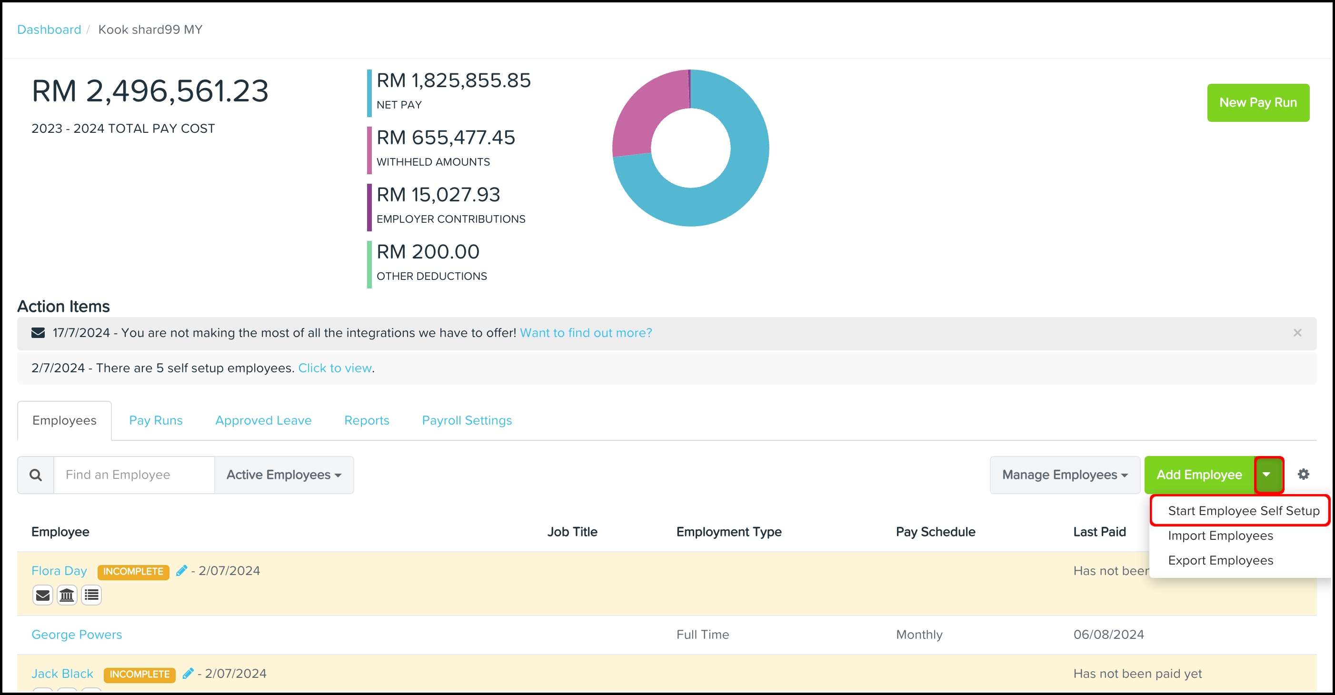Toggle the Add Employee dropdown arrow
This screenshot has width=1335, height=695.
point(1268,475)
